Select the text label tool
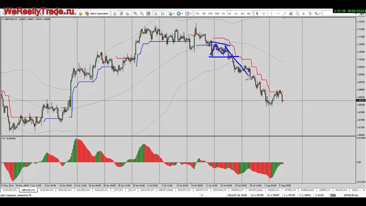Screen dimensions: 366x206 point(310,13)
